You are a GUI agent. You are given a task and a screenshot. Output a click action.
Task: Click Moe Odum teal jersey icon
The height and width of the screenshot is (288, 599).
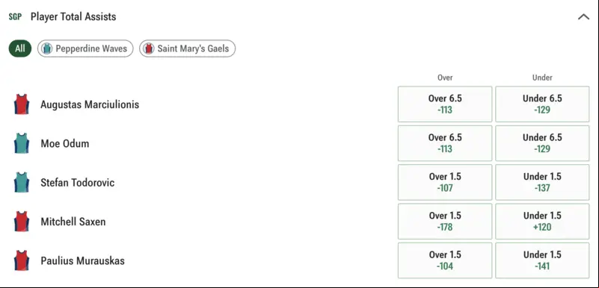pos(22,143)
